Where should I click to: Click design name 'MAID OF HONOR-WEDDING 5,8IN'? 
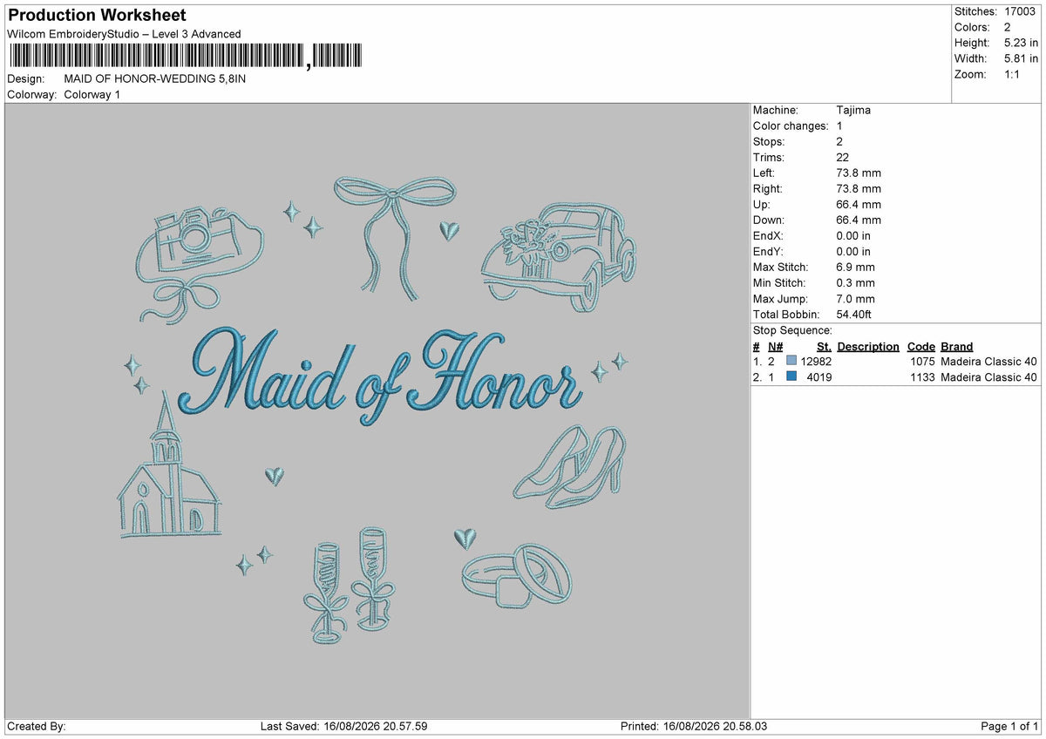click(155, 78)
